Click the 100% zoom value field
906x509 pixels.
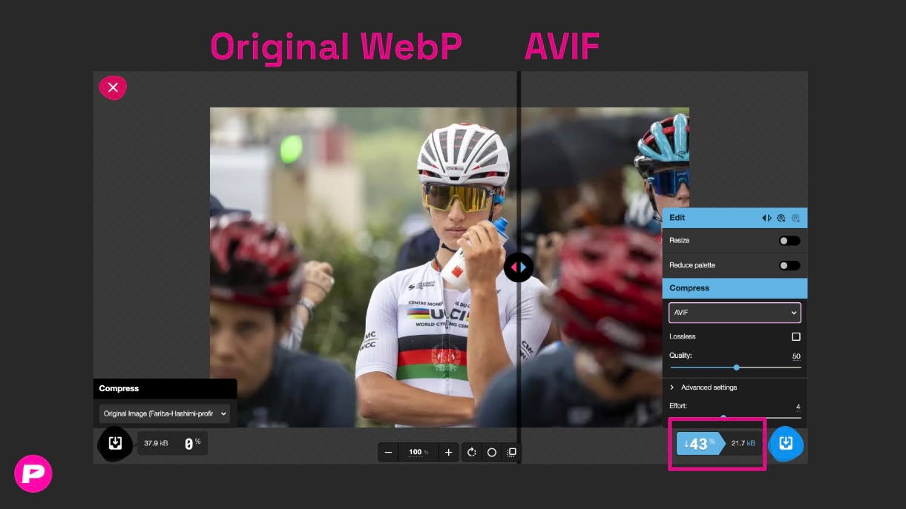pos(416,452)
